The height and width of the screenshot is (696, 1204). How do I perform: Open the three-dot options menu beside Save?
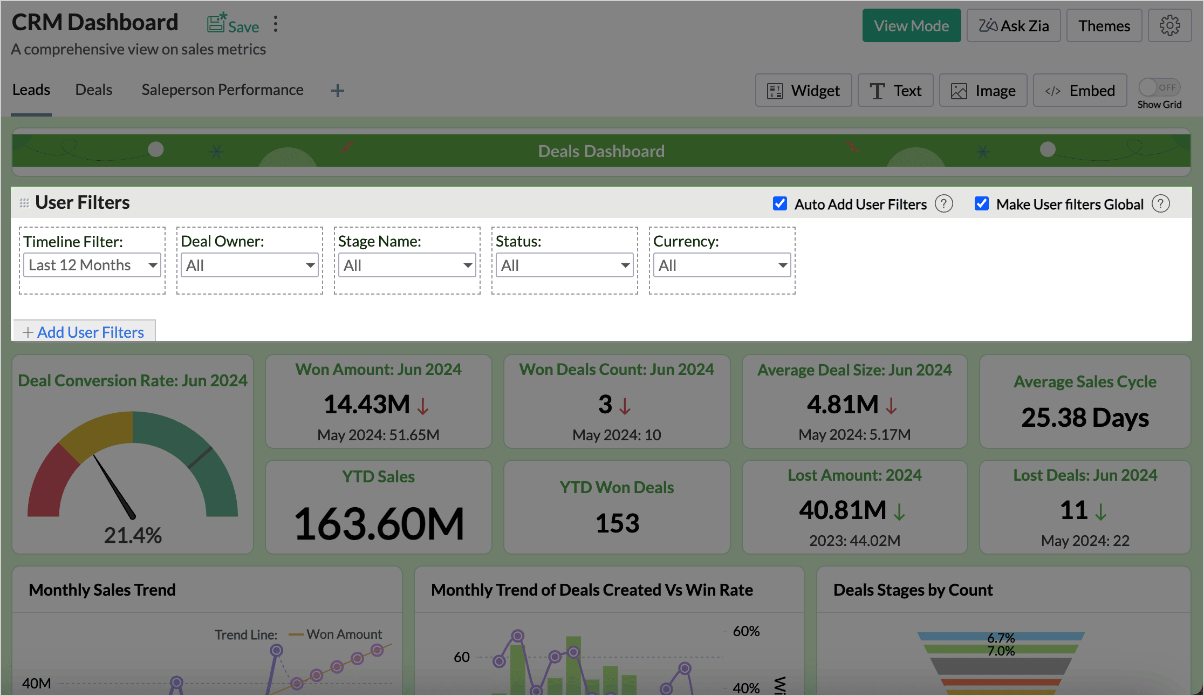[x=275, y=24]
